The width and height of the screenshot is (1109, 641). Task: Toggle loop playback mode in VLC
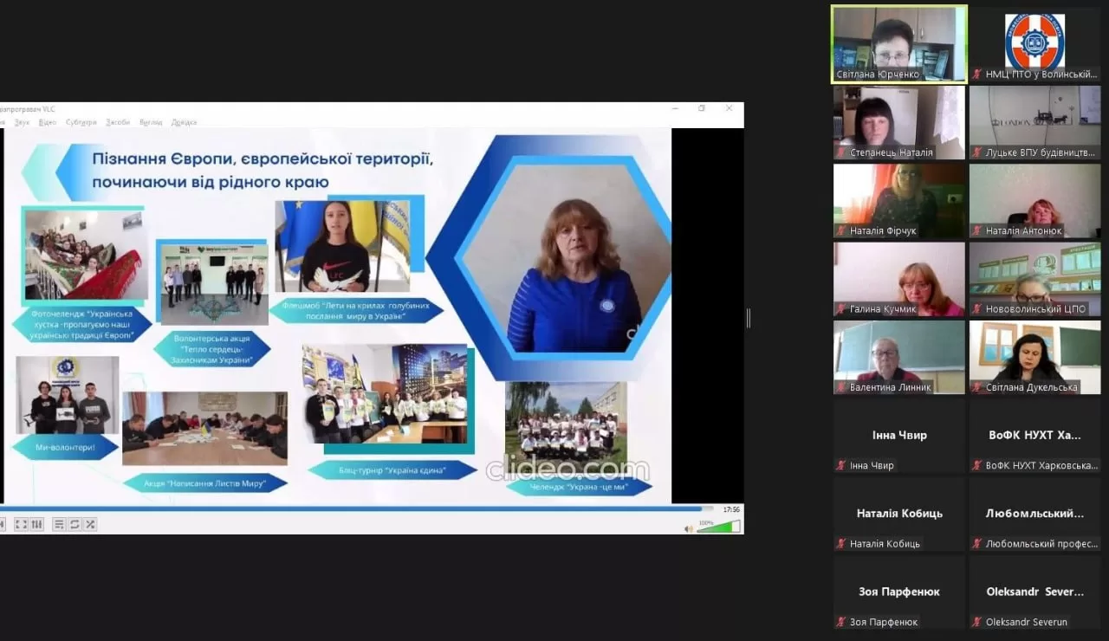(75, 524)
